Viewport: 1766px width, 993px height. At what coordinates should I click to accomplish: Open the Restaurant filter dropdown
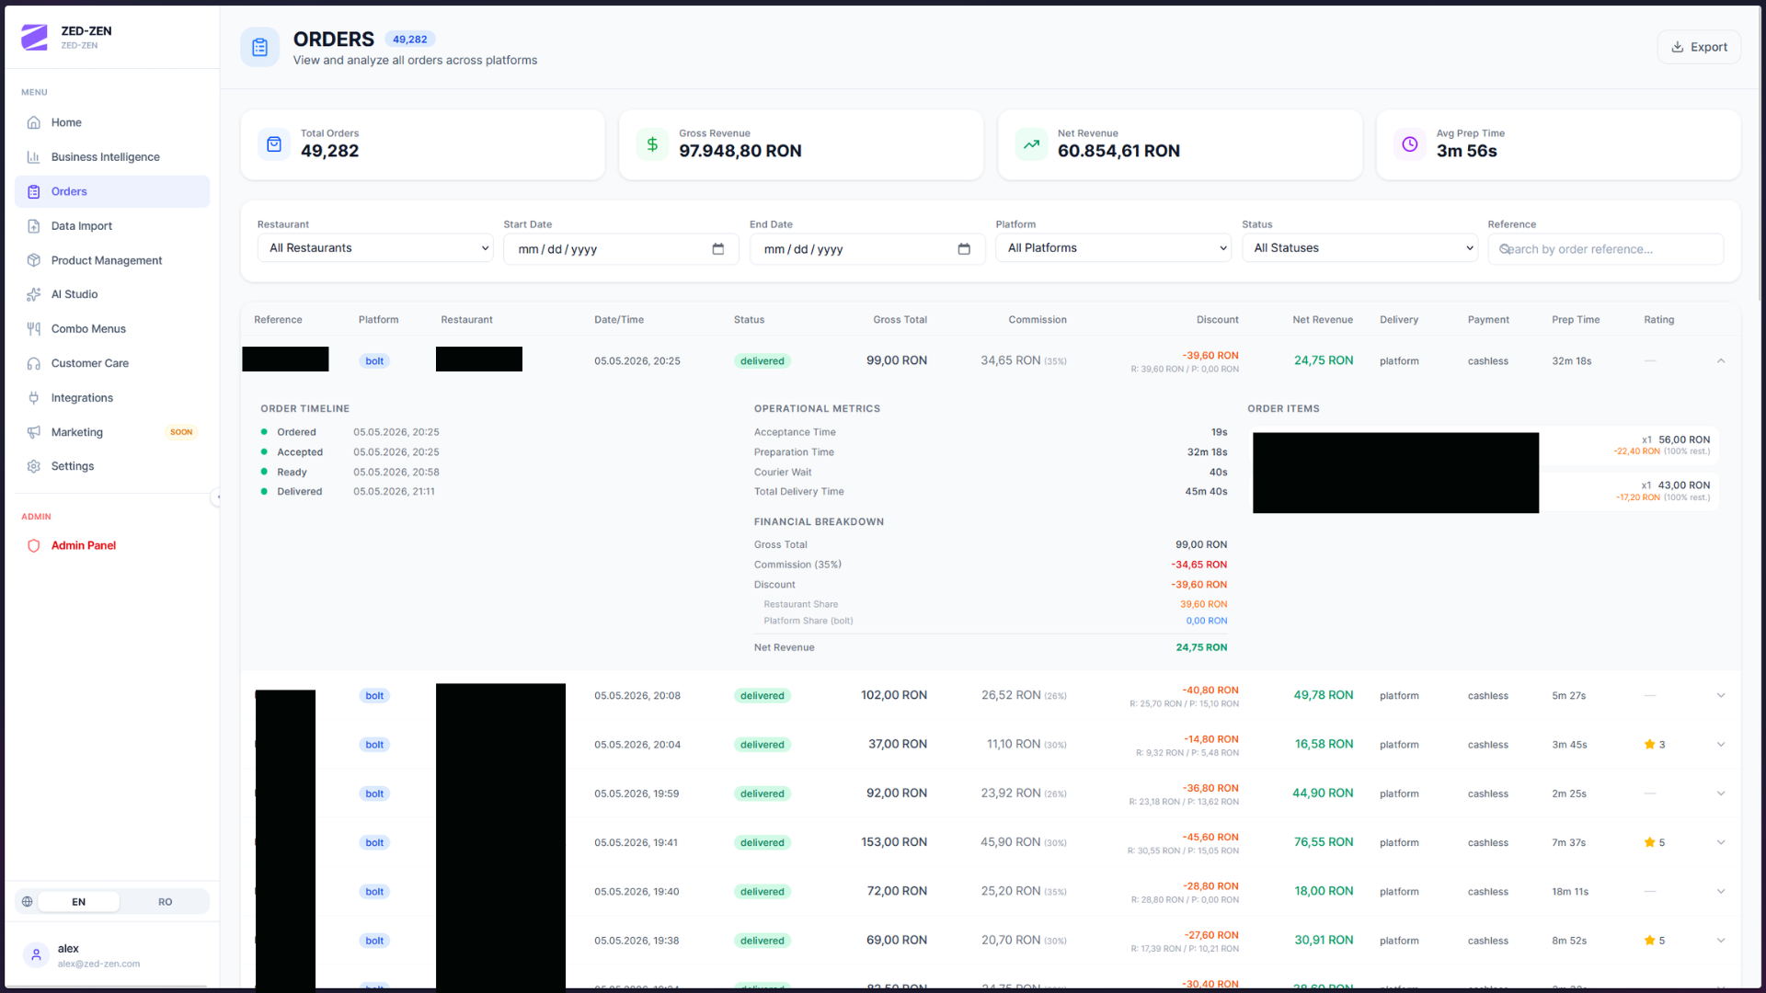click(x=375, y=248)
